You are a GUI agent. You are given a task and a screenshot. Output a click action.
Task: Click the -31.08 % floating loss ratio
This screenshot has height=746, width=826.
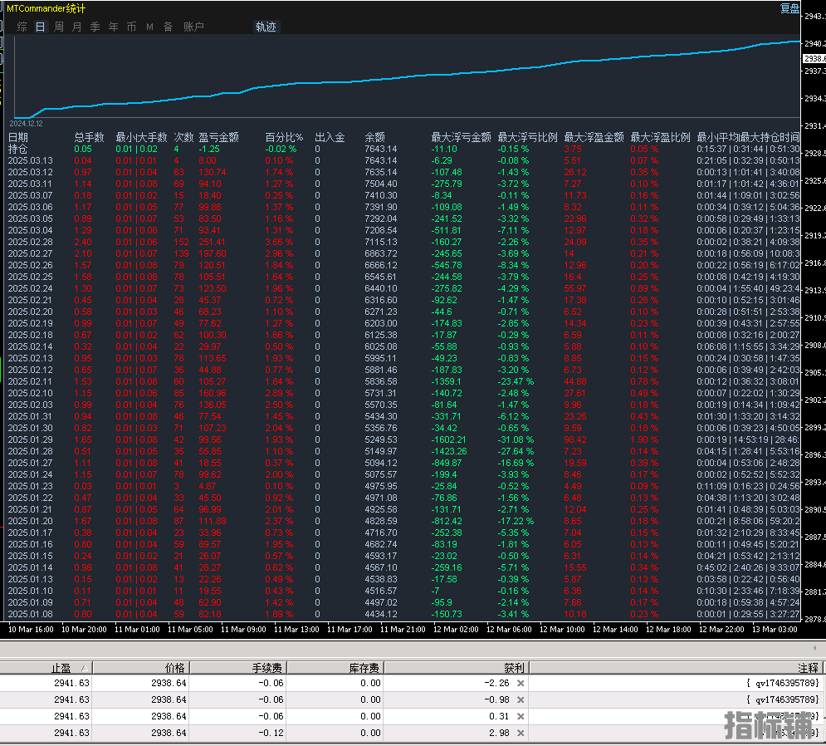(516, 439)
